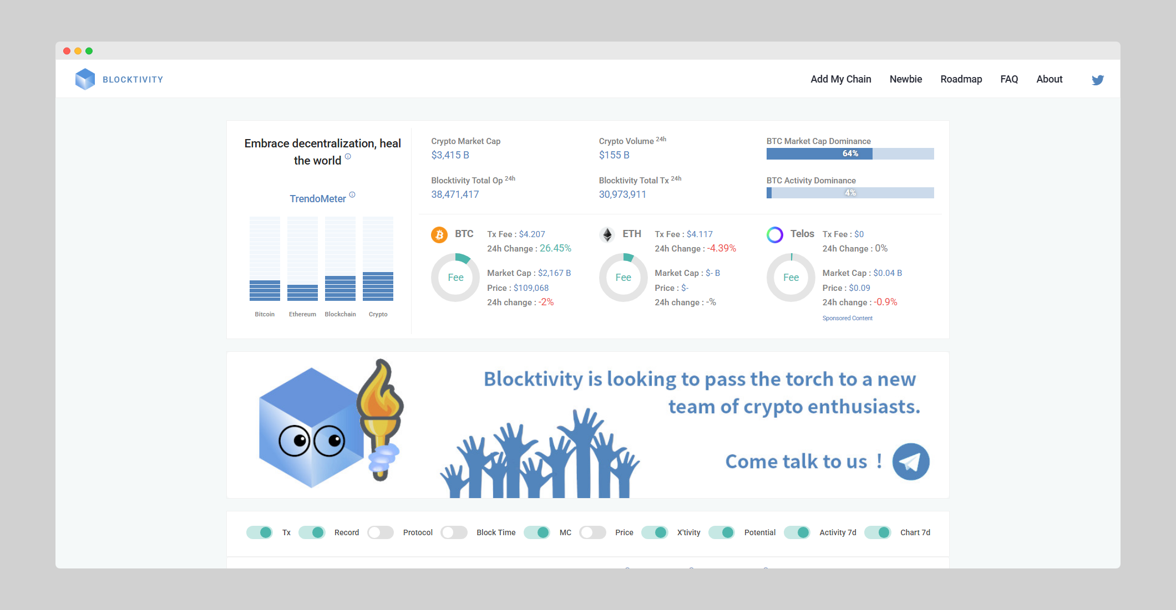Enable the Protocol column switch
The width and height of the screenshot is (1176, 610).
click(381, 532)
